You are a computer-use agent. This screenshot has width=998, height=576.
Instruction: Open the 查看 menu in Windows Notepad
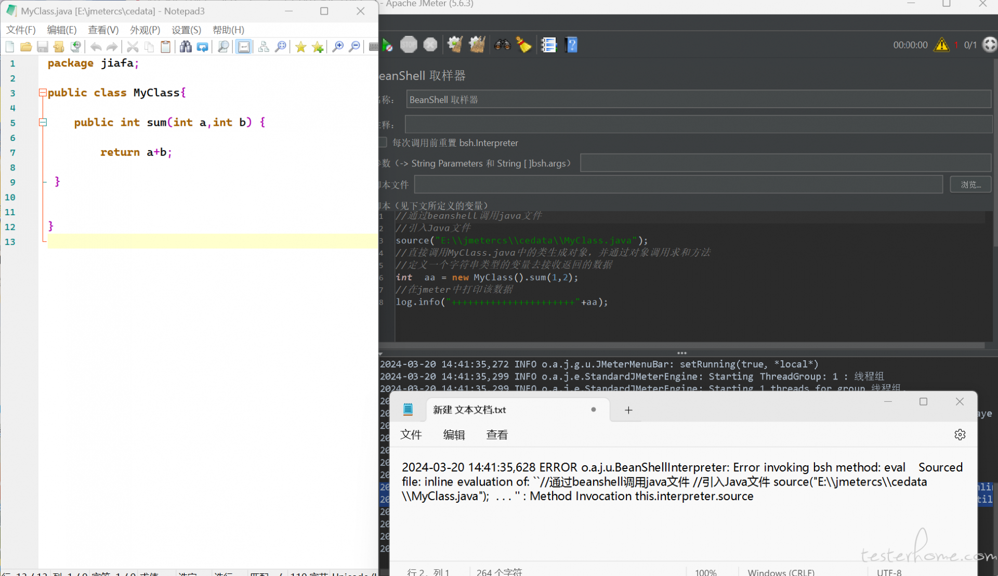(x=497, y=435)
